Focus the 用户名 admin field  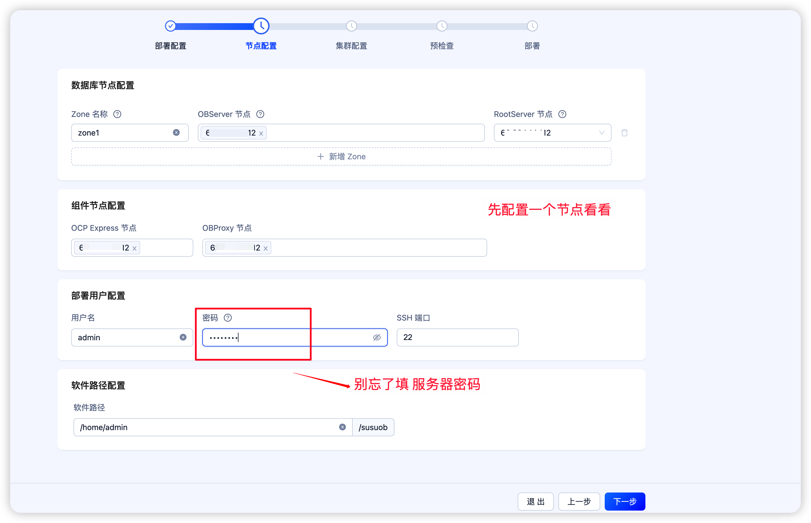pos(132,337)
